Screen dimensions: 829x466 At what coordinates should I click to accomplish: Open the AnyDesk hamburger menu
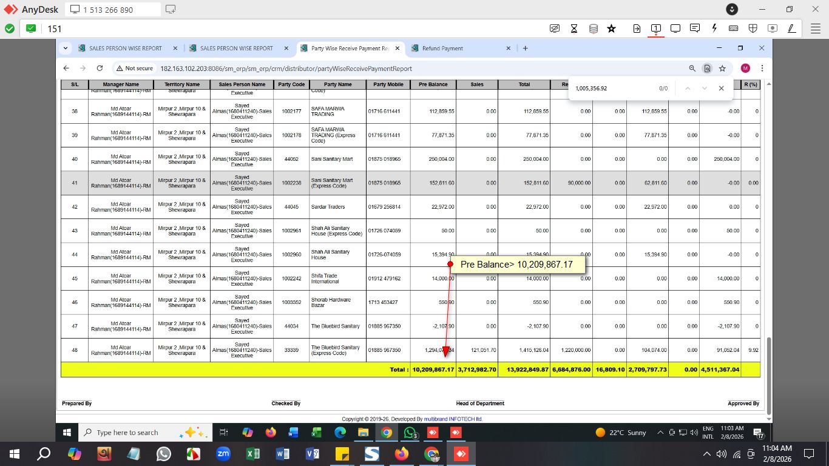click(815, 29)
